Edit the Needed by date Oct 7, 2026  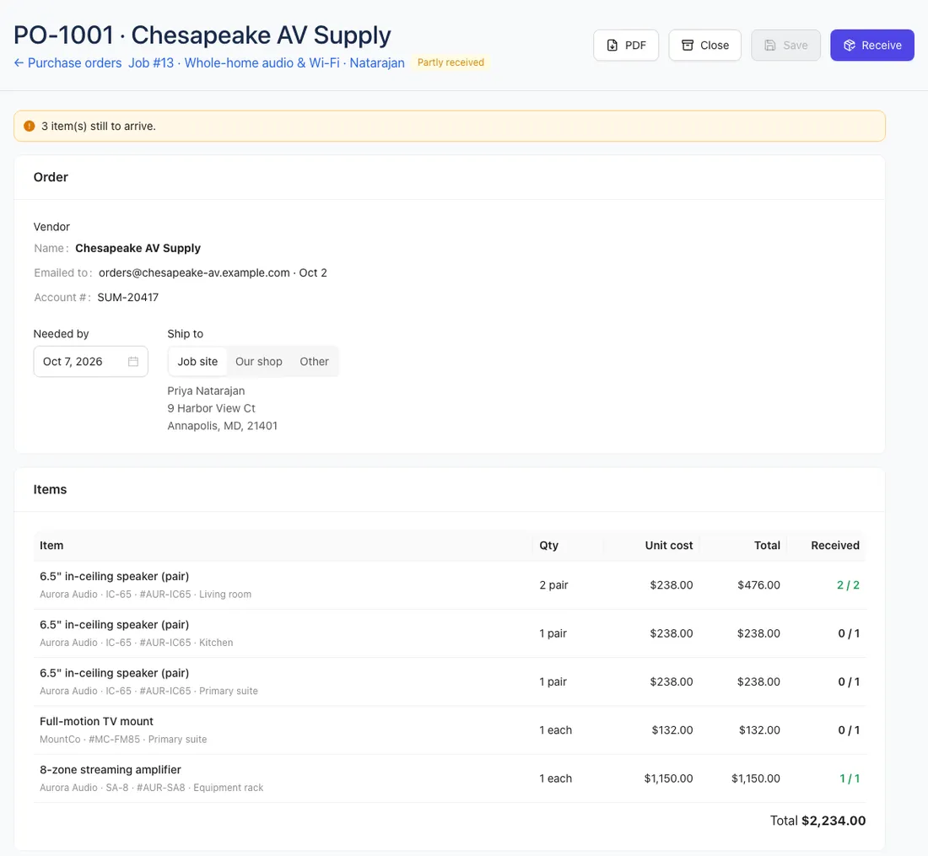pyautogui.click(x=90, y=362)
